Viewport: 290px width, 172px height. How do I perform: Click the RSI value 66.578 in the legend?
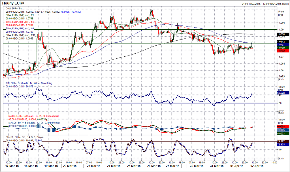point(29,87)
